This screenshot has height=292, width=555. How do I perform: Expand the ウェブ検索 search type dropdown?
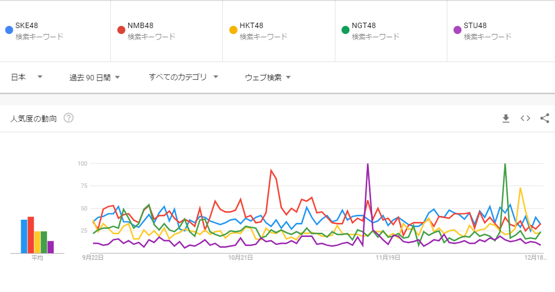[268, 77]
